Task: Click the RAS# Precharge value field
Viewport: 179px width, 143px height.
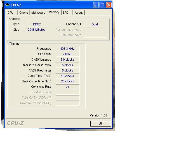Action: point(67,70)
